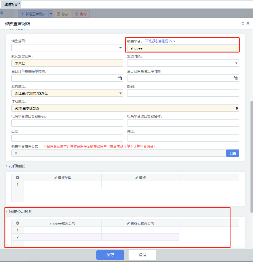Click gear icon in 物流公司映射 table

tap(17, 223)
